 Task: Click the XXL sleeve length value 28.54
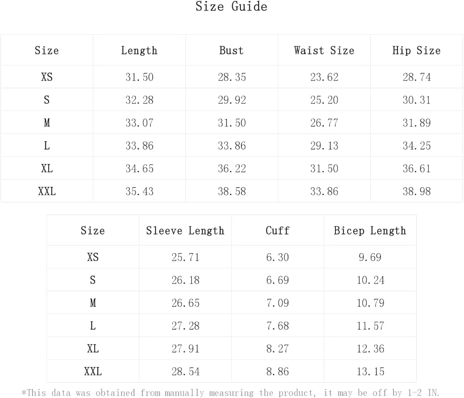click(x=186, y=372)
